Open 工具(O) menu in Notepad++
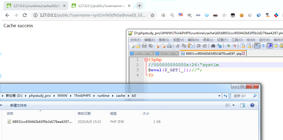This screenshot has width=283, height=140. pos(237,40)
